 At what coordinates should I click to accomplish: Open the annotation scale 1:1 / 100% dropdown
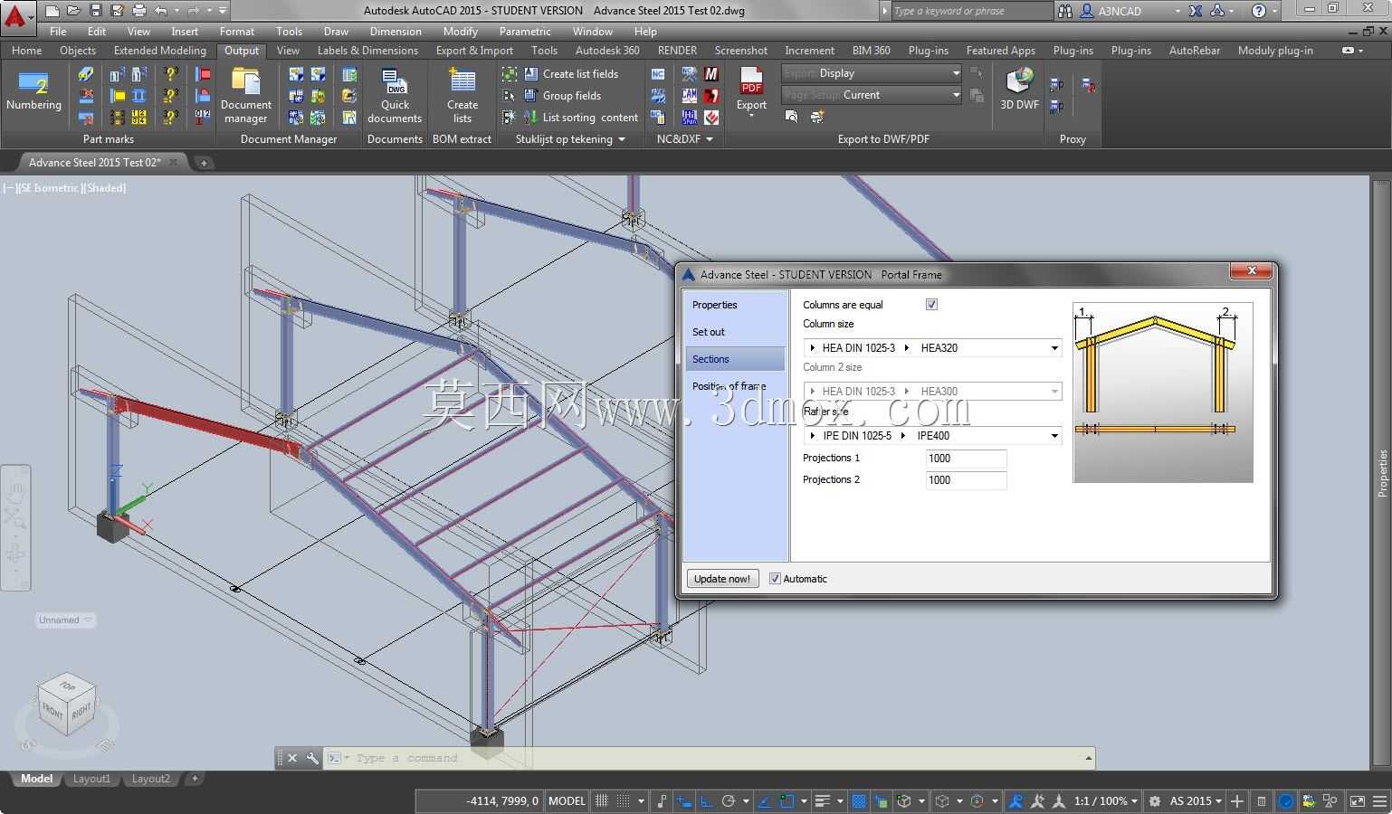coord(1105,801)
